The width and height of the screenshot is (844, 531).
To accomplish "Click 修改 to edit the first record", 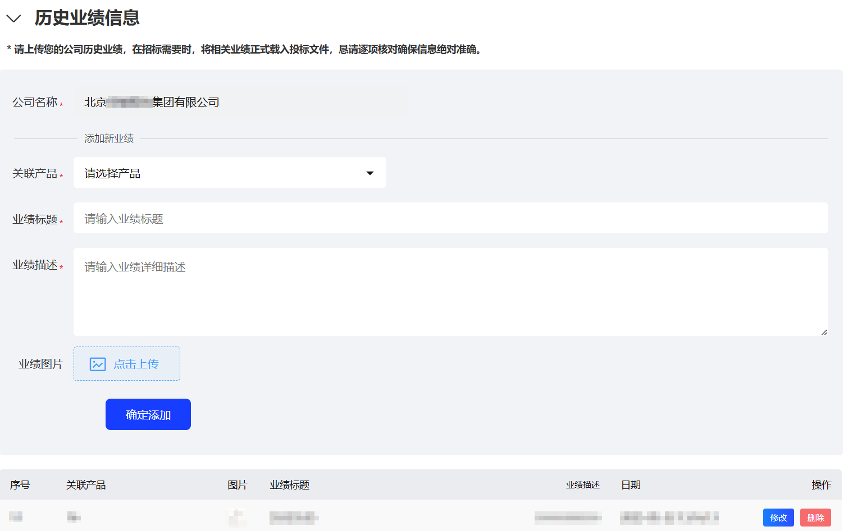I will pos(778,518).
